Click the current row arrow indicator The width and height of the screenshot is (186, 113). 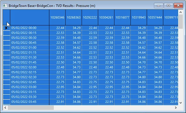tap(6, 28)
